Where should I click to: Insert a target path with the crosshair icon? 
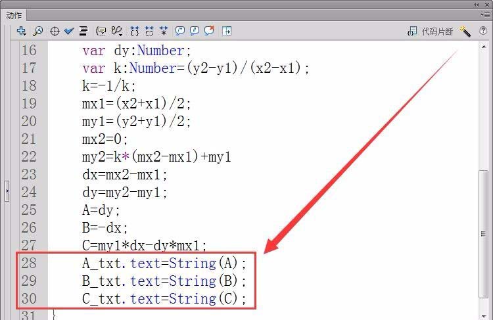click(x=55, y=31)
